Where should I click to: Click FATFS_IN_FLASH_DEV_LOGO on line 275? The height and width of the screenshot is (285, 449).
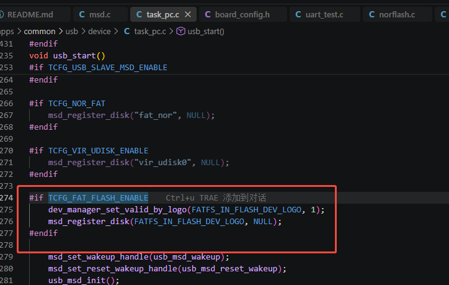(246, 210)
